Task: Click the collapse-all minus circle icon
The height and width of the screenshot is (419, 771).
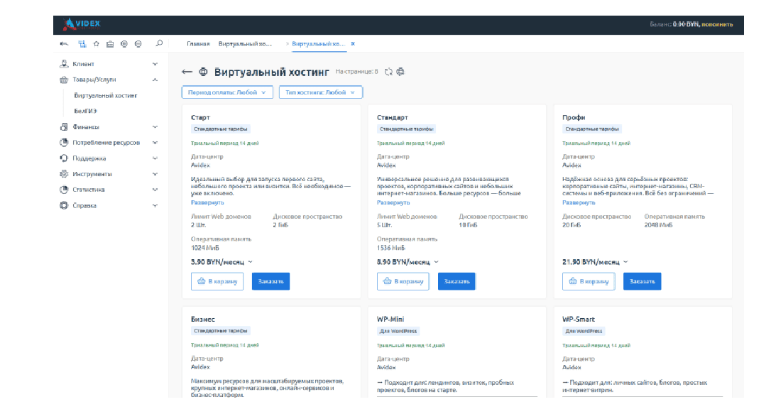Action: point(138,44)
